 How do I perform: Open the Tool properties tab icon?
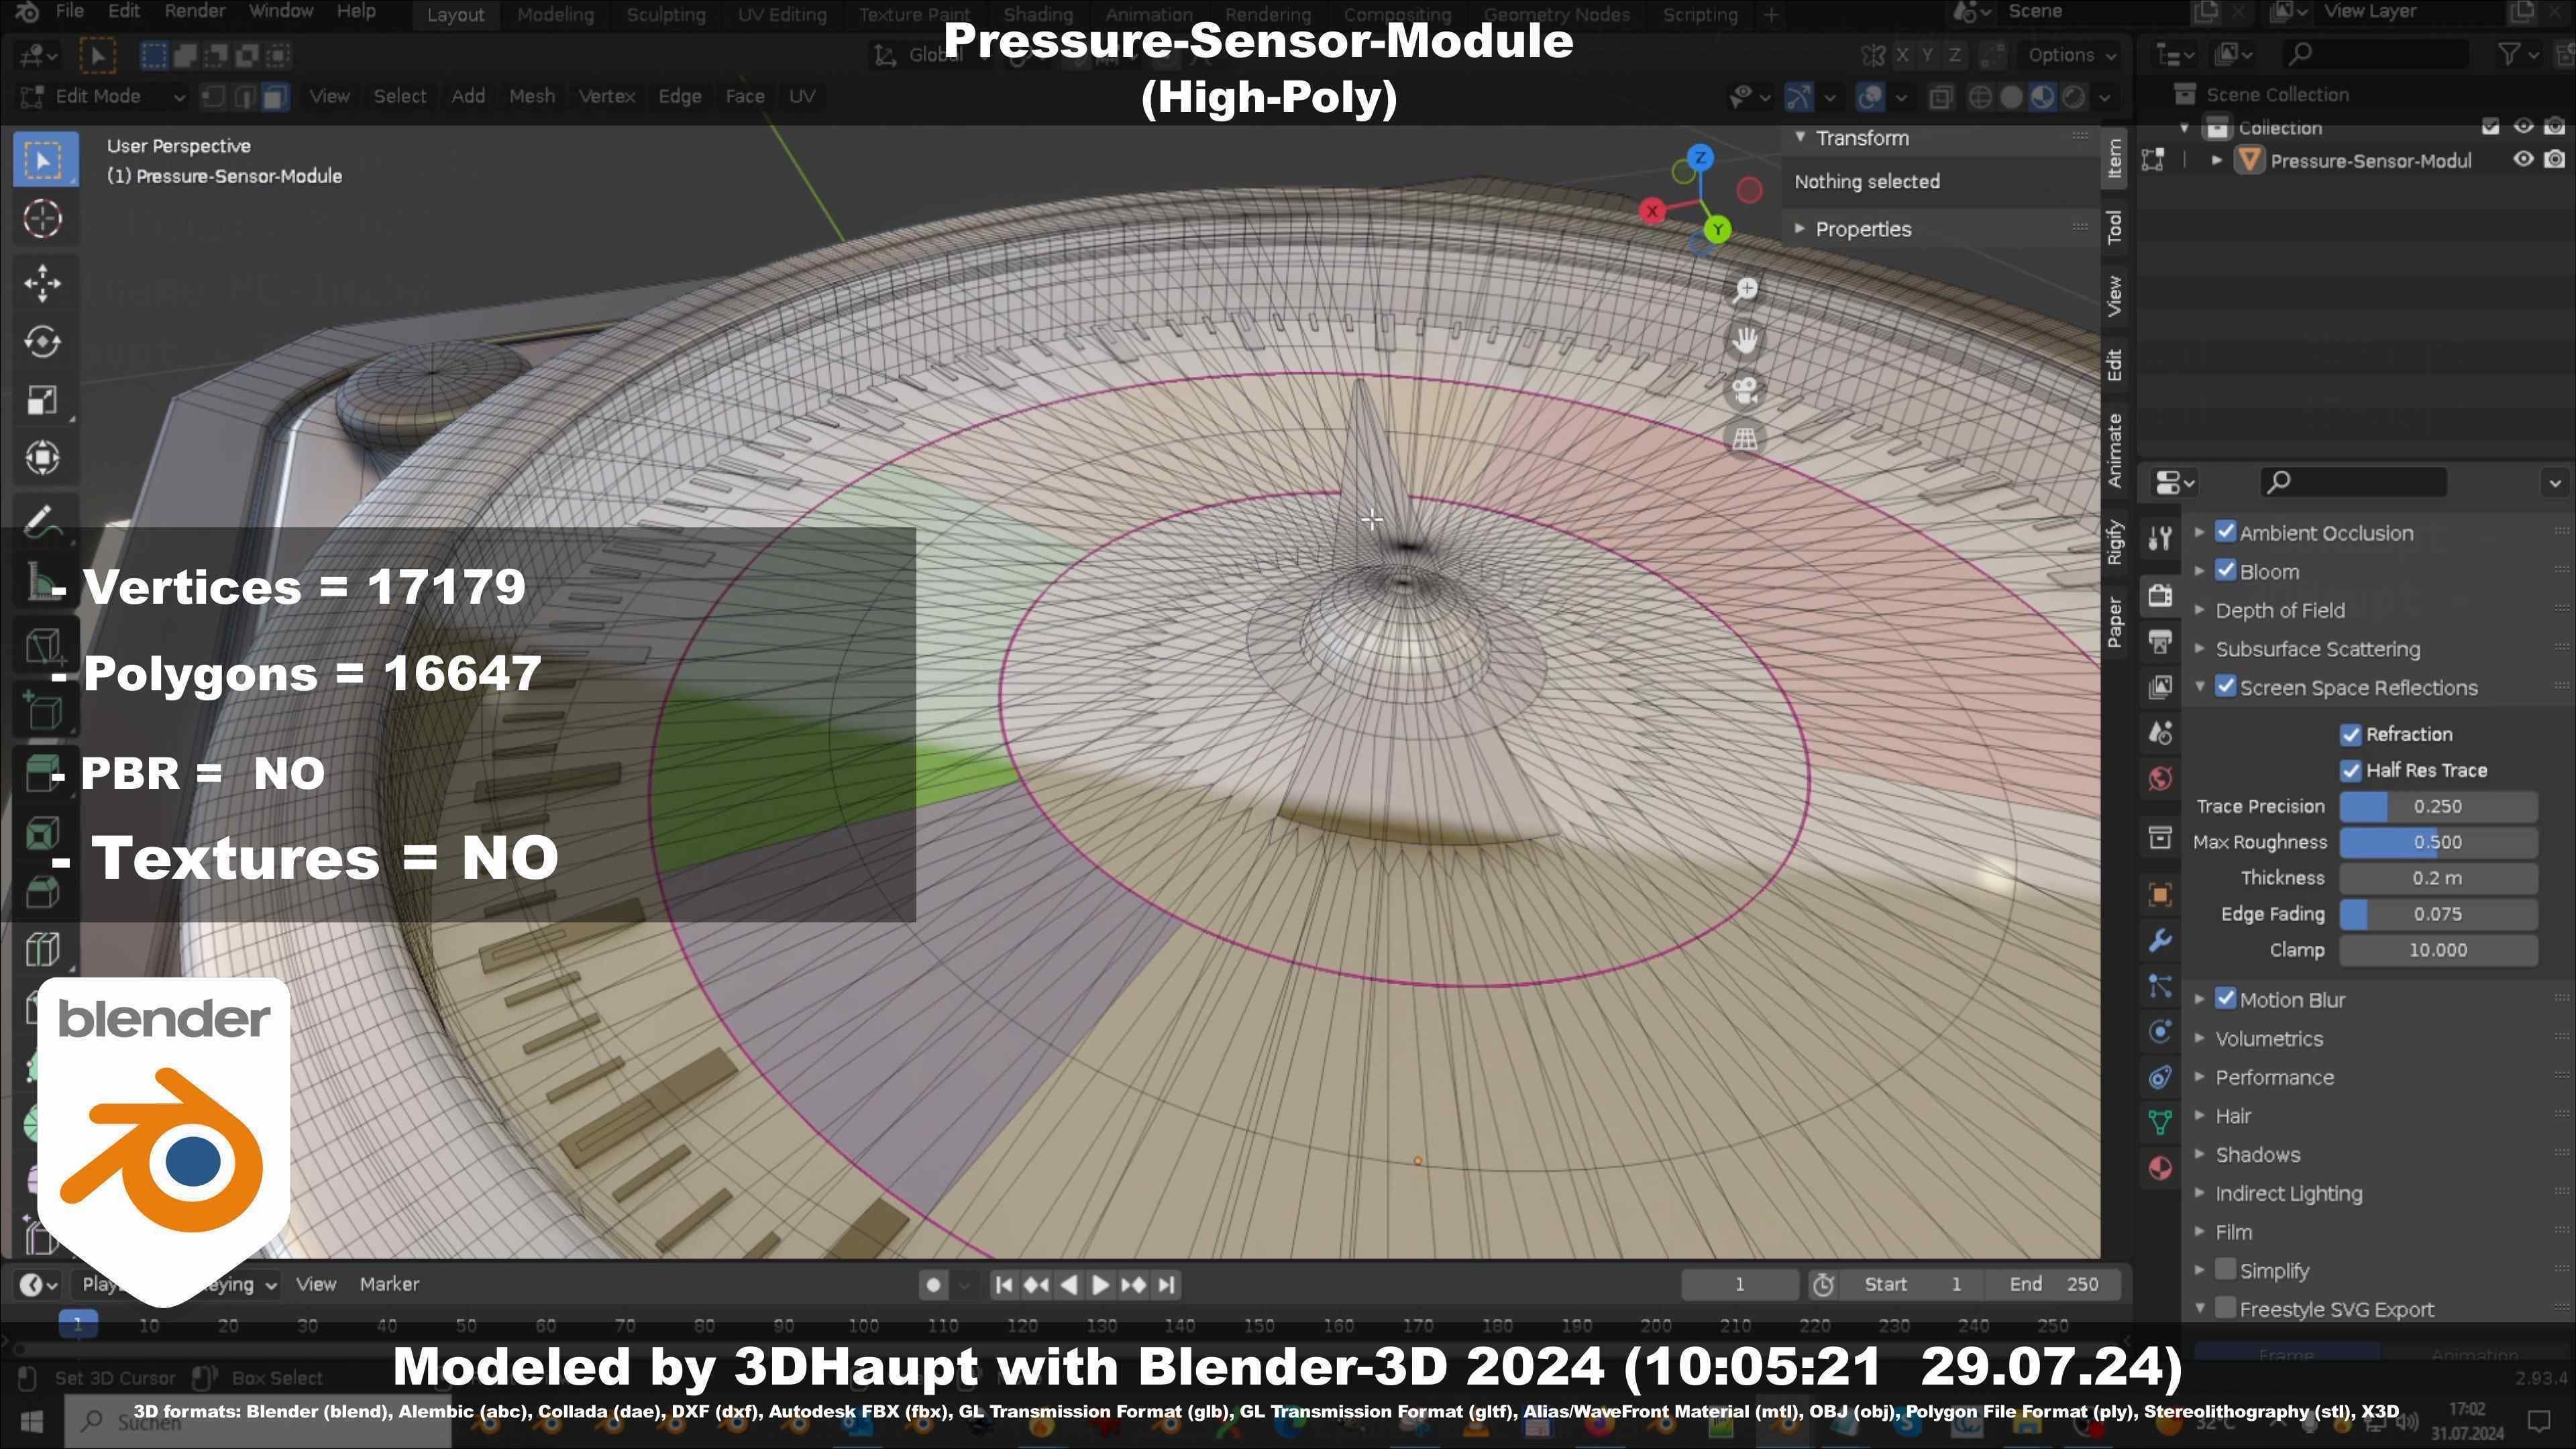point(2160,538)
